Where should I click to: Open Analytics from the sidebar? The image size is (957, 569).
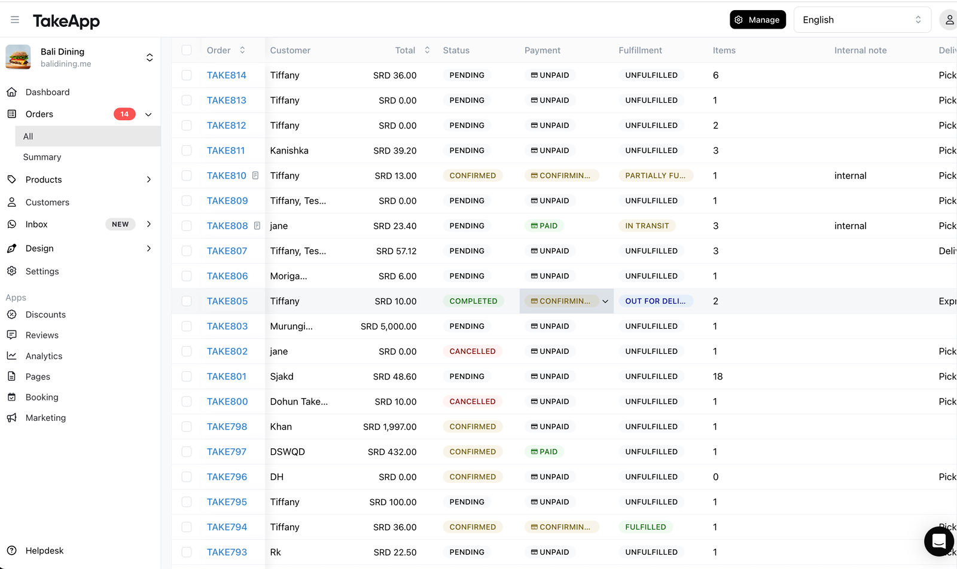click(x=44, y=356)
